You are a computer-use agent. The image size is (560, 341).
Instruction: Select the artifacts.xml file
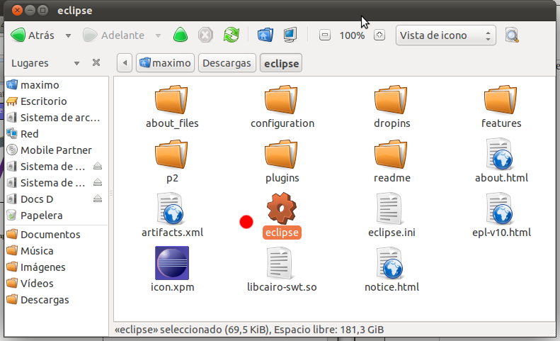click(x=172, y=215)
